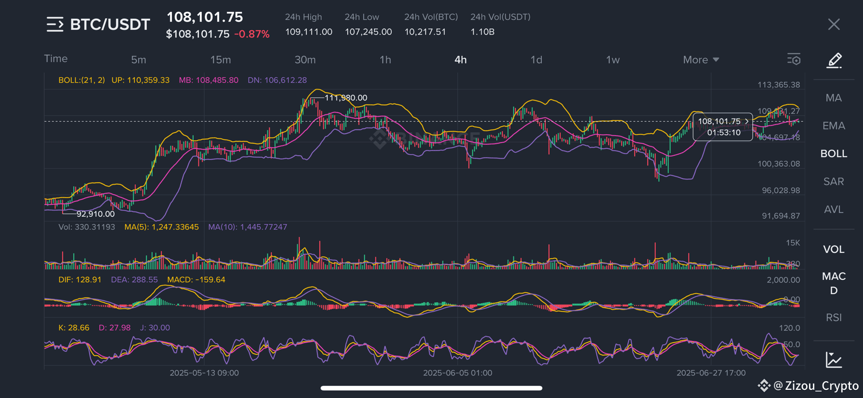Click the 24h Vol(BTC) value 10,217.51
The image size is (863, 398).
coord(425,32)
